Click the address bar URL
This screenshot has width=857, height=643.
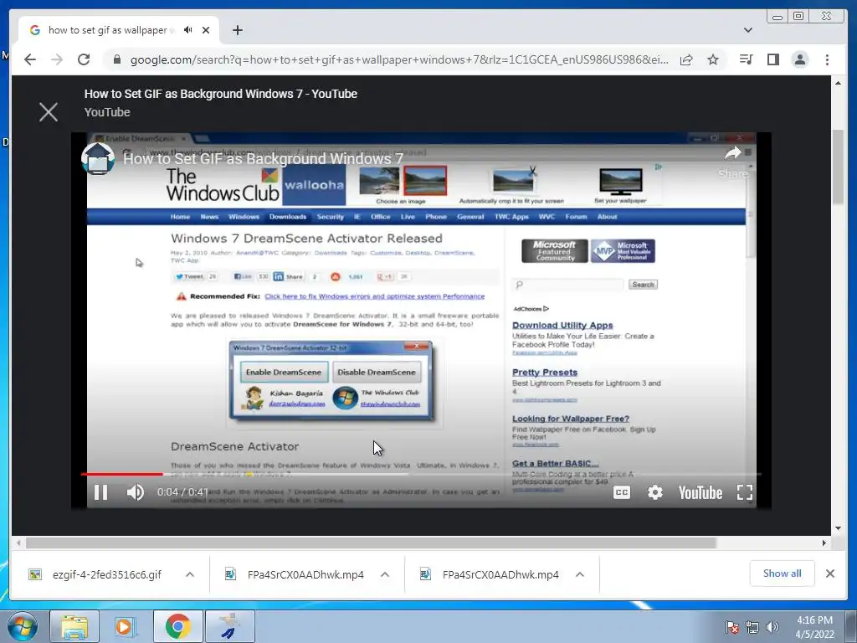pos(399,59)
